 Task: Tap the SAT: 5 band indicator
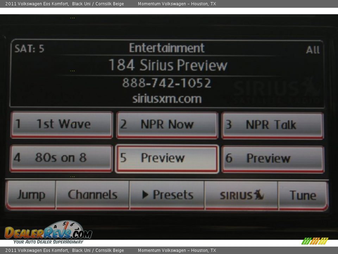click(x=29, y=49)
